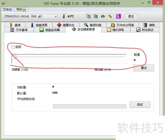This screenshot has width=165, height=140.
Task: Maximize the HD Tune window
Action: [x=149, y=3]
